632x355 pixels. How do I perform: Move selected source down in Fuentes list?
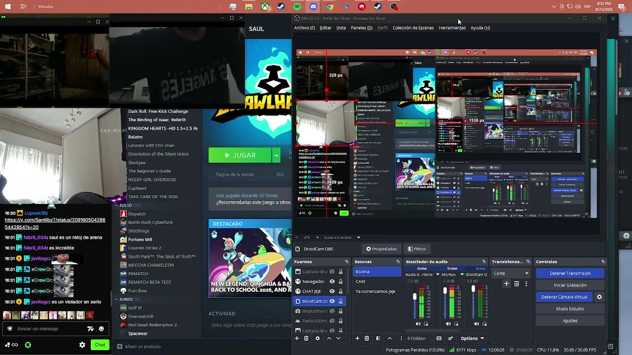338,338
